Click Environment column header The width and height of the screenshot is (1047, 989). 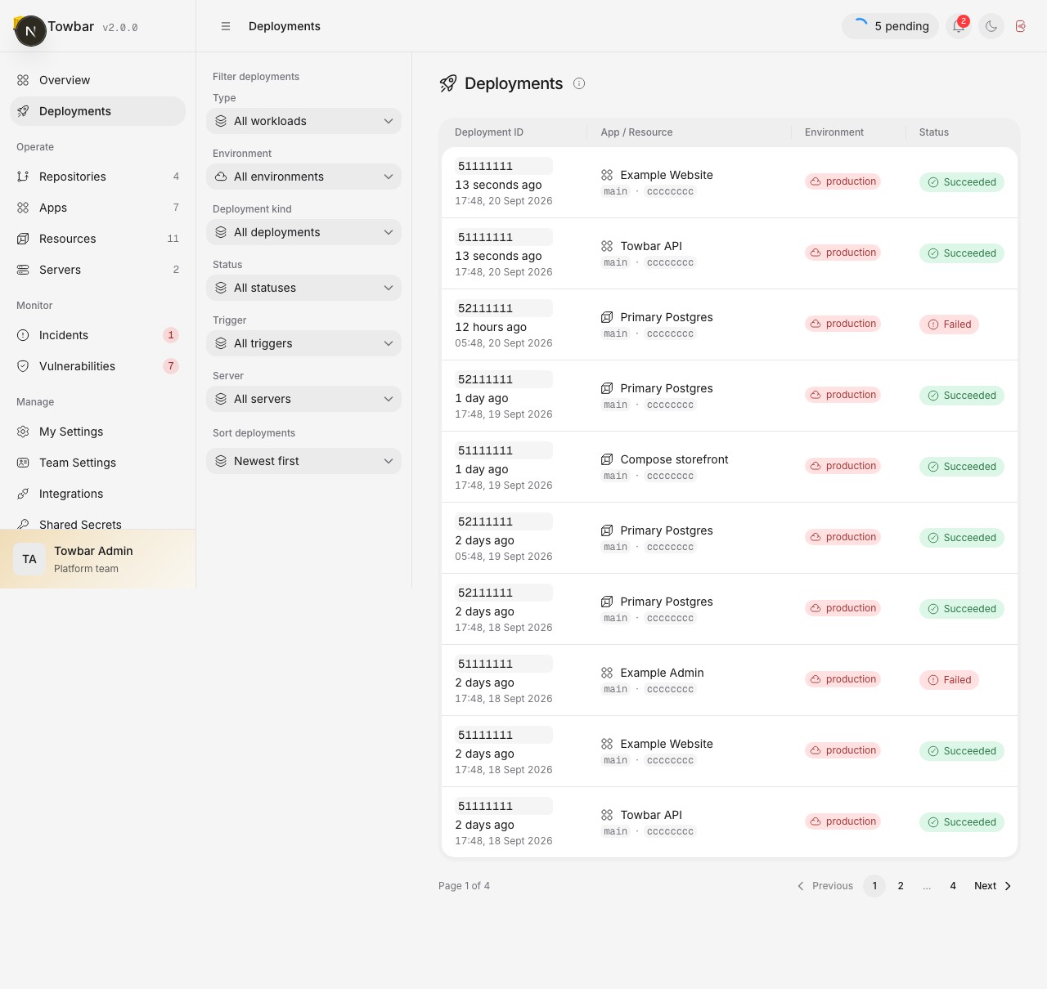pyautogui.click(x=834, y=132)
